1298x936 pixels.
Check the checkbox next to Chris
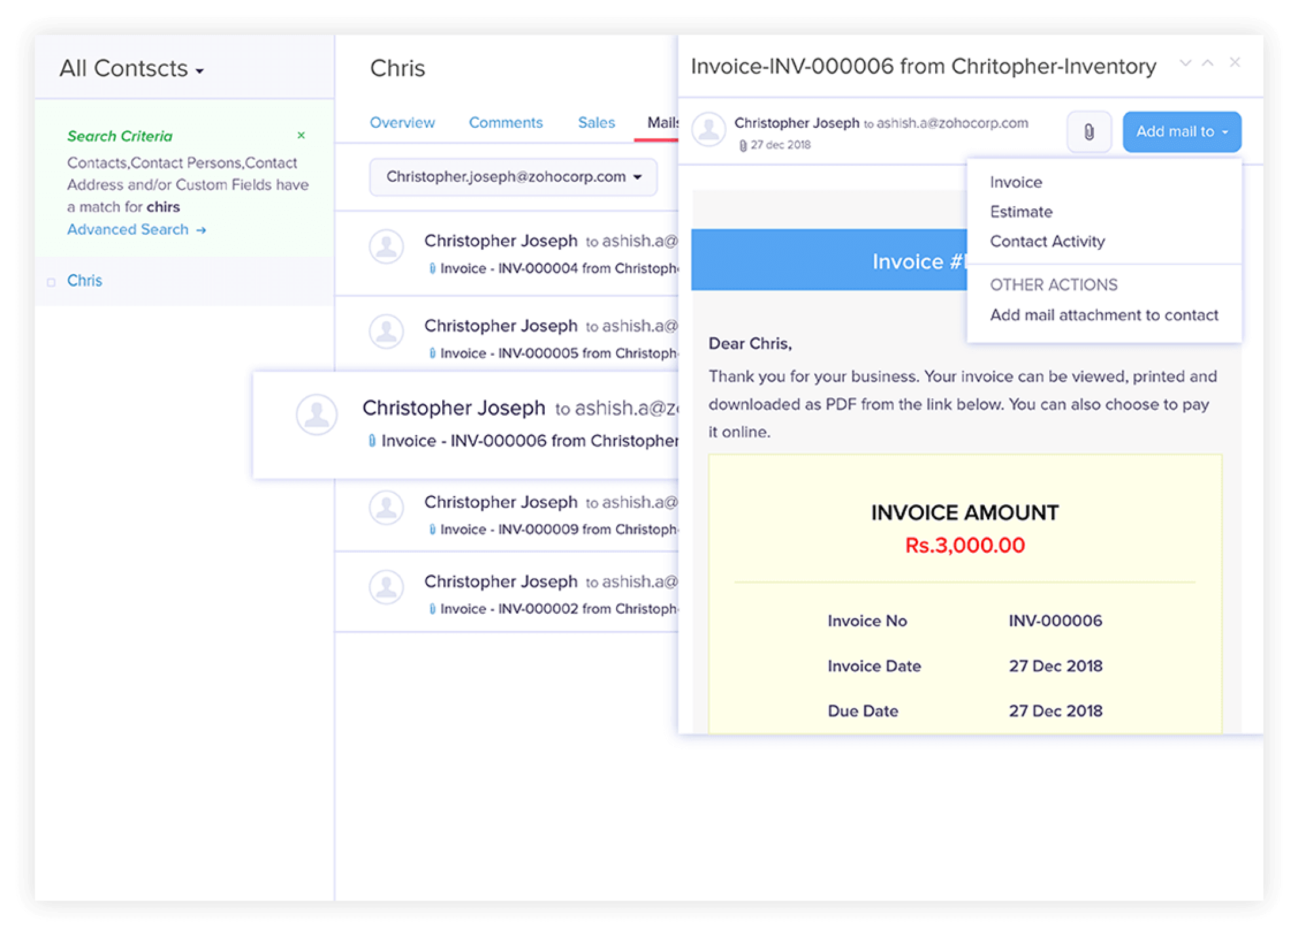(x=51, y=281)
